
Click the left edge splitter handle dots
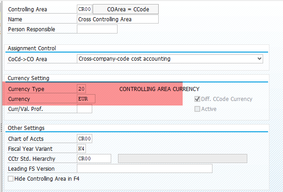tap(1, 128)
